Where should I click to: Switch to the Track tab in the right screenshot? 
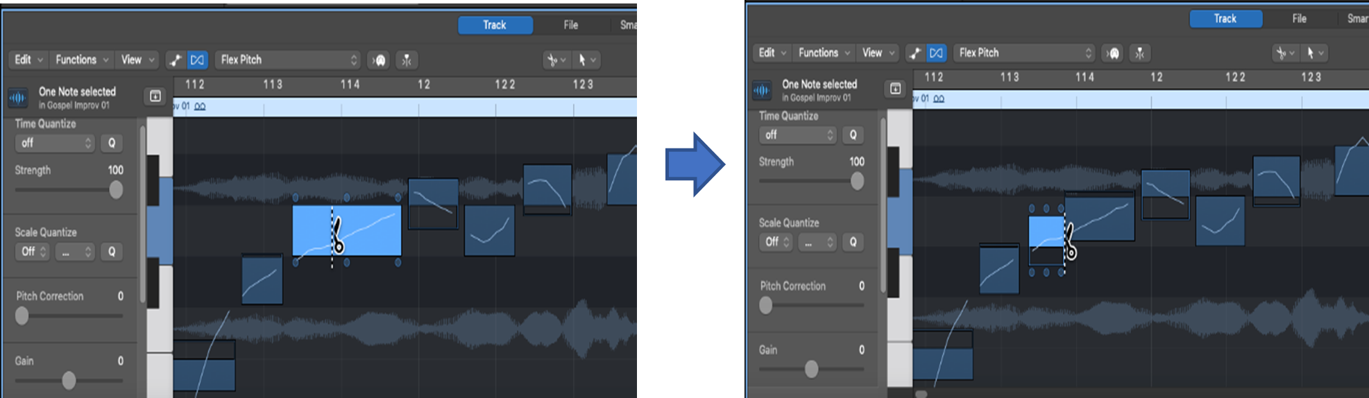pos(1225,19)
